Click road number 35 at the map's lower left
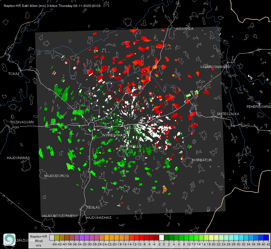The image size is (271, 249). coord(3,196)
